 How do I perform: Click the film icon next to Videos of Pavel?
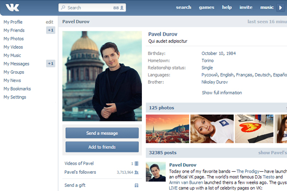pos(136,164)
